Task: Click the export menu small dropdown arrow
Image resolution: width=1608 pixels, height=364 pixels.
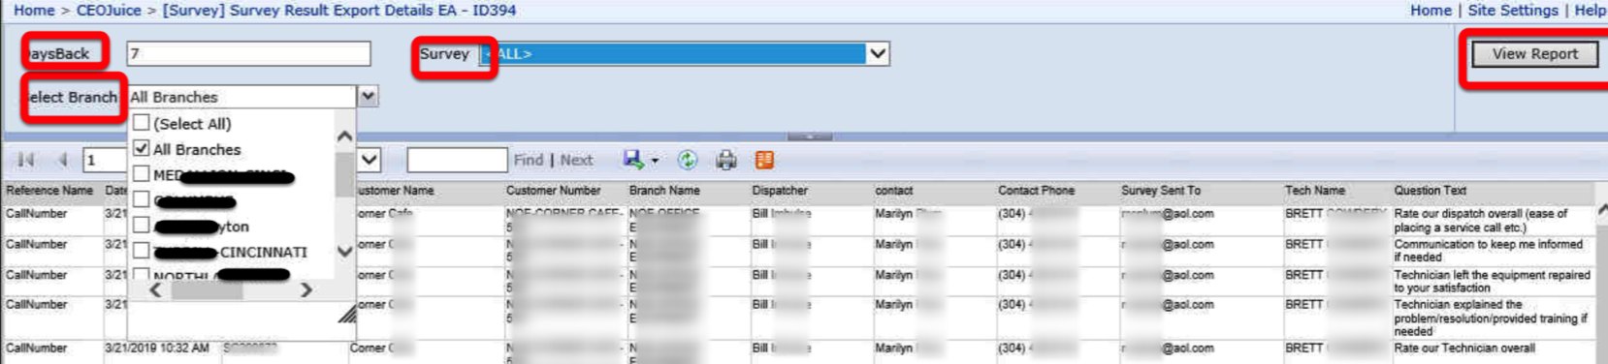Action: click(655, 161)
